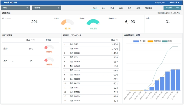
Task: Expand the admin user menu
Action: (x=174, y=2)
